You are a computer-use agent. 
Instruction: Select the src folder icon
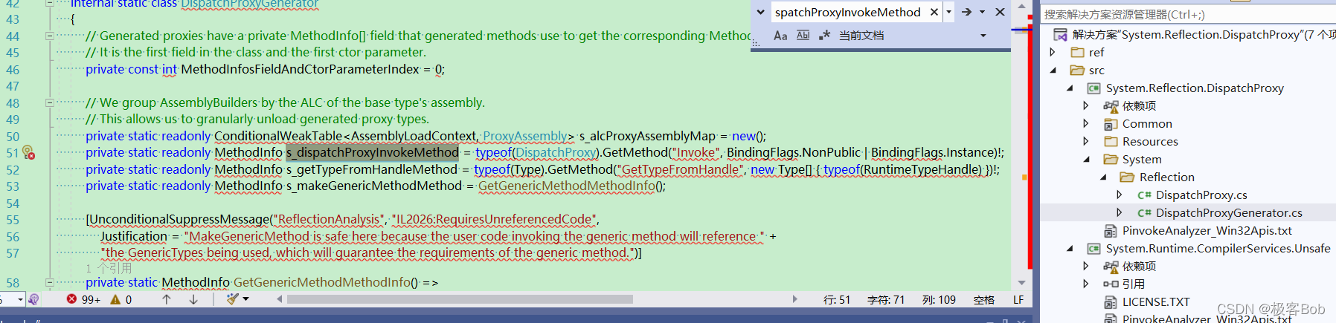tap(1076, 70)
